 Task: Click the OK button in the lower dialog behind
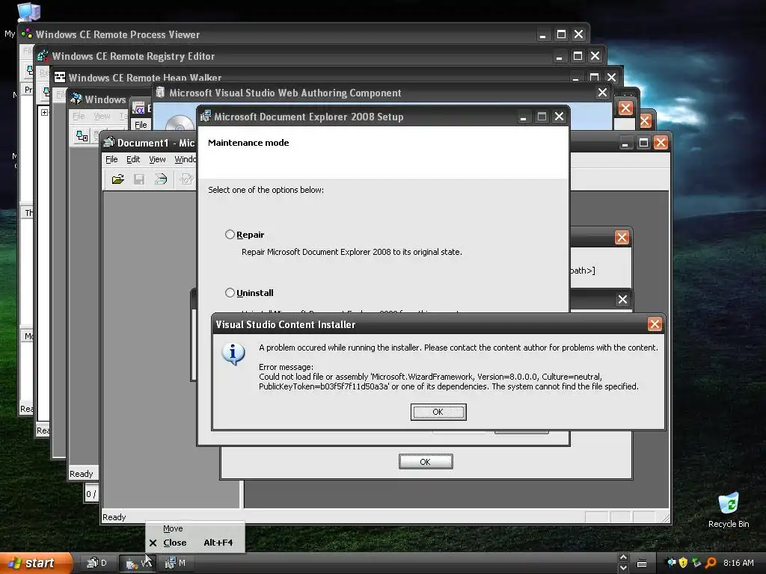click(x=426, y=462)
